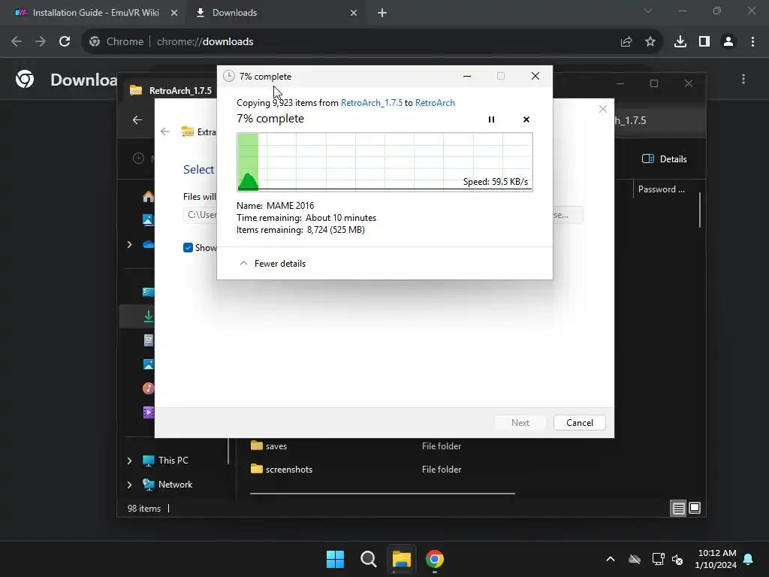The width and height of the screenshot is (769, 577).
Task: Open the RetroArch_1.7.5 source link
Action: click(371, 102)
